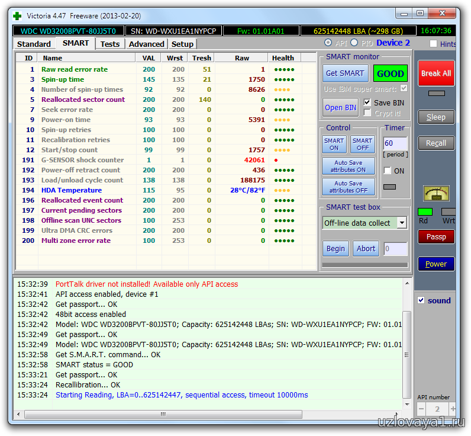Click the Get SMART button

click(x=345, y=73)
